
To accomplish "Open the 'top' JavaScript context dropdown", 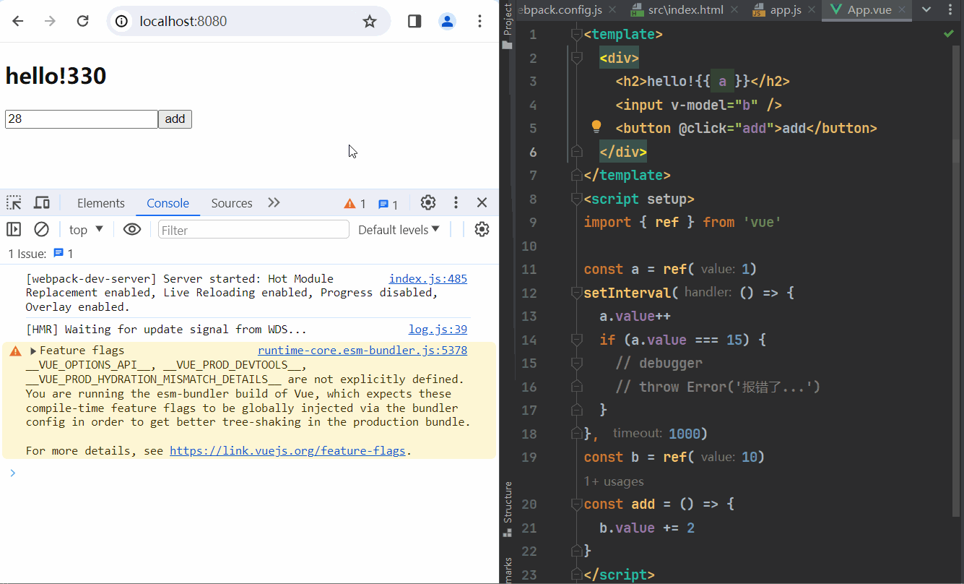I will pos(87,230).
